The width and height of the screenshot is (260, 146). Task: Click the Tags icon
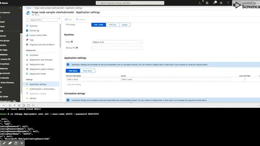(x=27, y=40)
